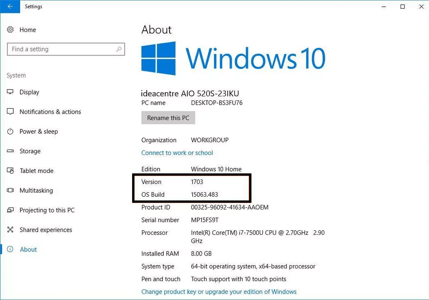Image resolution: width=429 pixels, height=300 pixels.
Task: Click the Version label
Action: pyautogui.click(x=151, y=182)
